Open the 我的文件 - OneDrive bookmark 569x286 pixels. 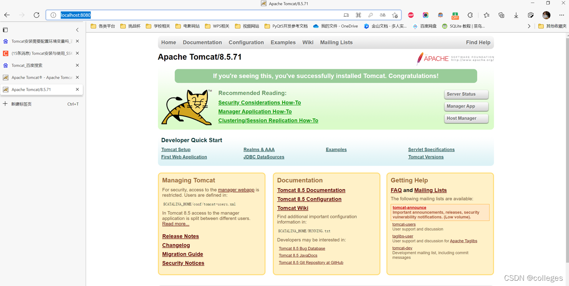(x=336, y=26)
